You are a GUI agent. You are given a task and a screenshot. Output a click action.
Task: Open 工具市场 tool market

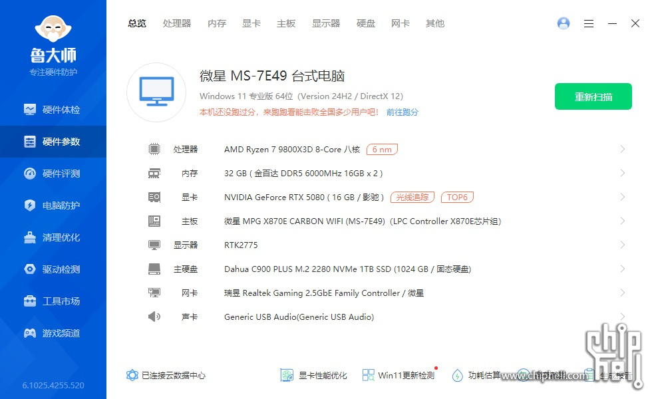coord(53,301)
